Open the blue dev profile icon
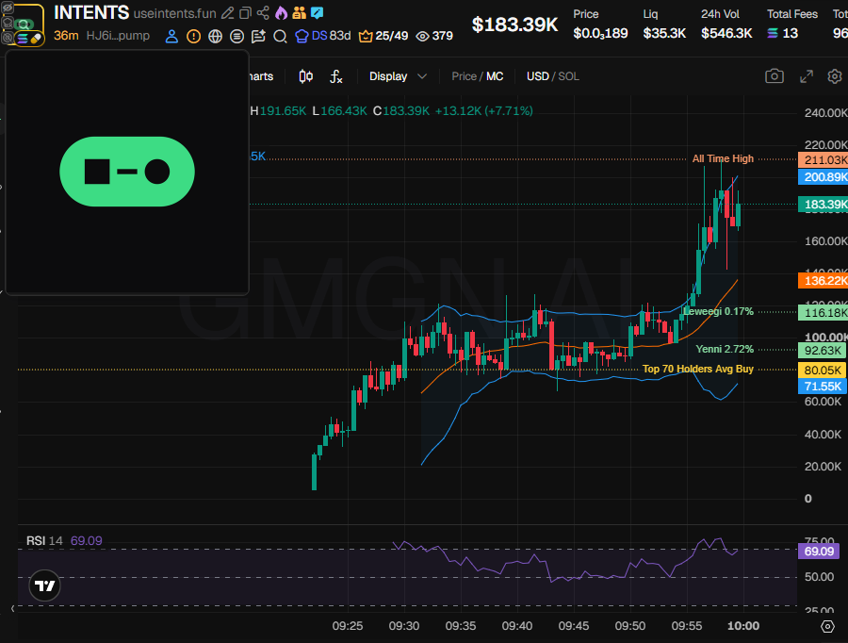This screenshot has width=848, height=643. tap(171, 36)
